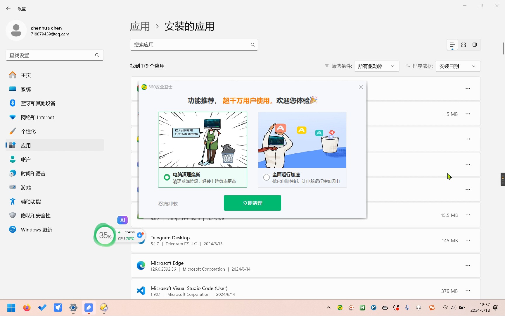Select the 电脑清理焕新 radio option

167,177
